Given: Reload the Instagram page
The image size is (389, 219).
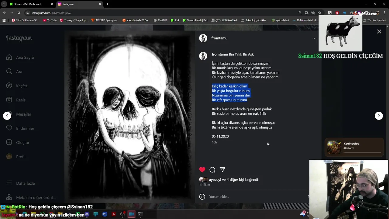Looking at the screenshot, I should tap(19, 13).
